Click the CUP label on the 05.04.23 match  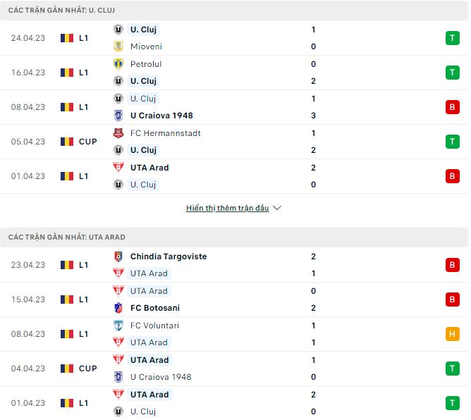(88, 142)
